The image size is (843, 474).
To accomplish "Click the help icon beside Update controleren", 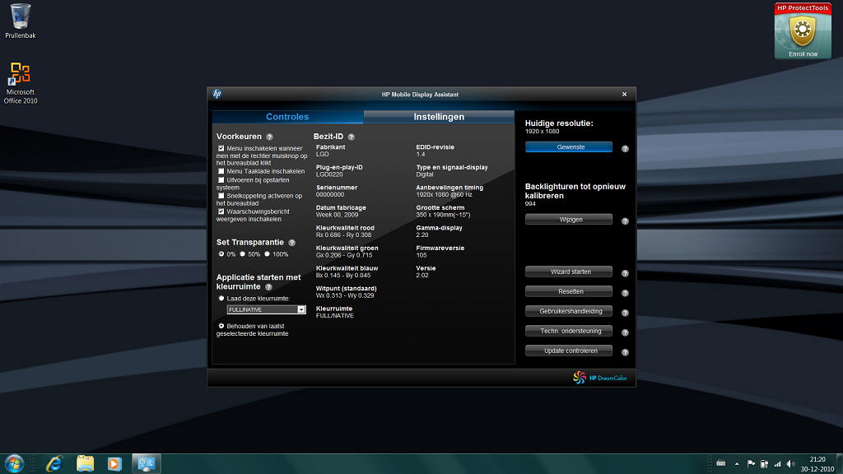I will (626, 352).
